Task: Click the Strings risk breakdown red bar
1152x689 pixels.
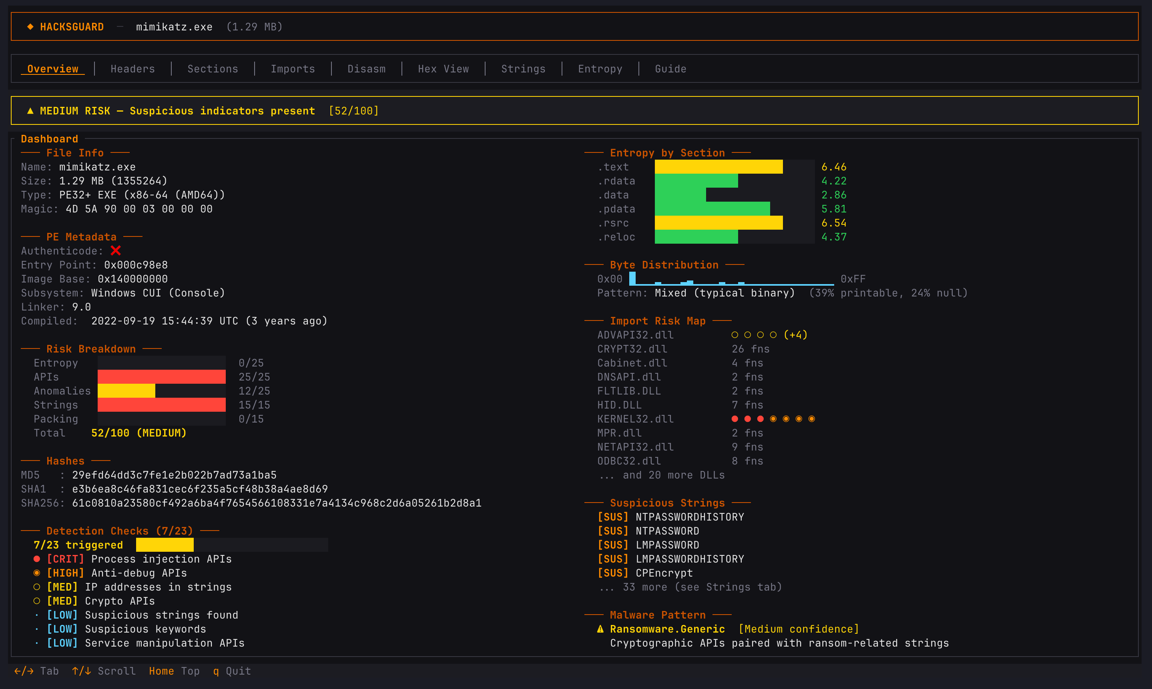Action: click(x=162, y=405)
